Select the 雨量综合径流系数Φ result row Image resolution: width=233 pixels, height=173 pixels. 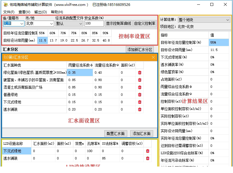point(194,87)
